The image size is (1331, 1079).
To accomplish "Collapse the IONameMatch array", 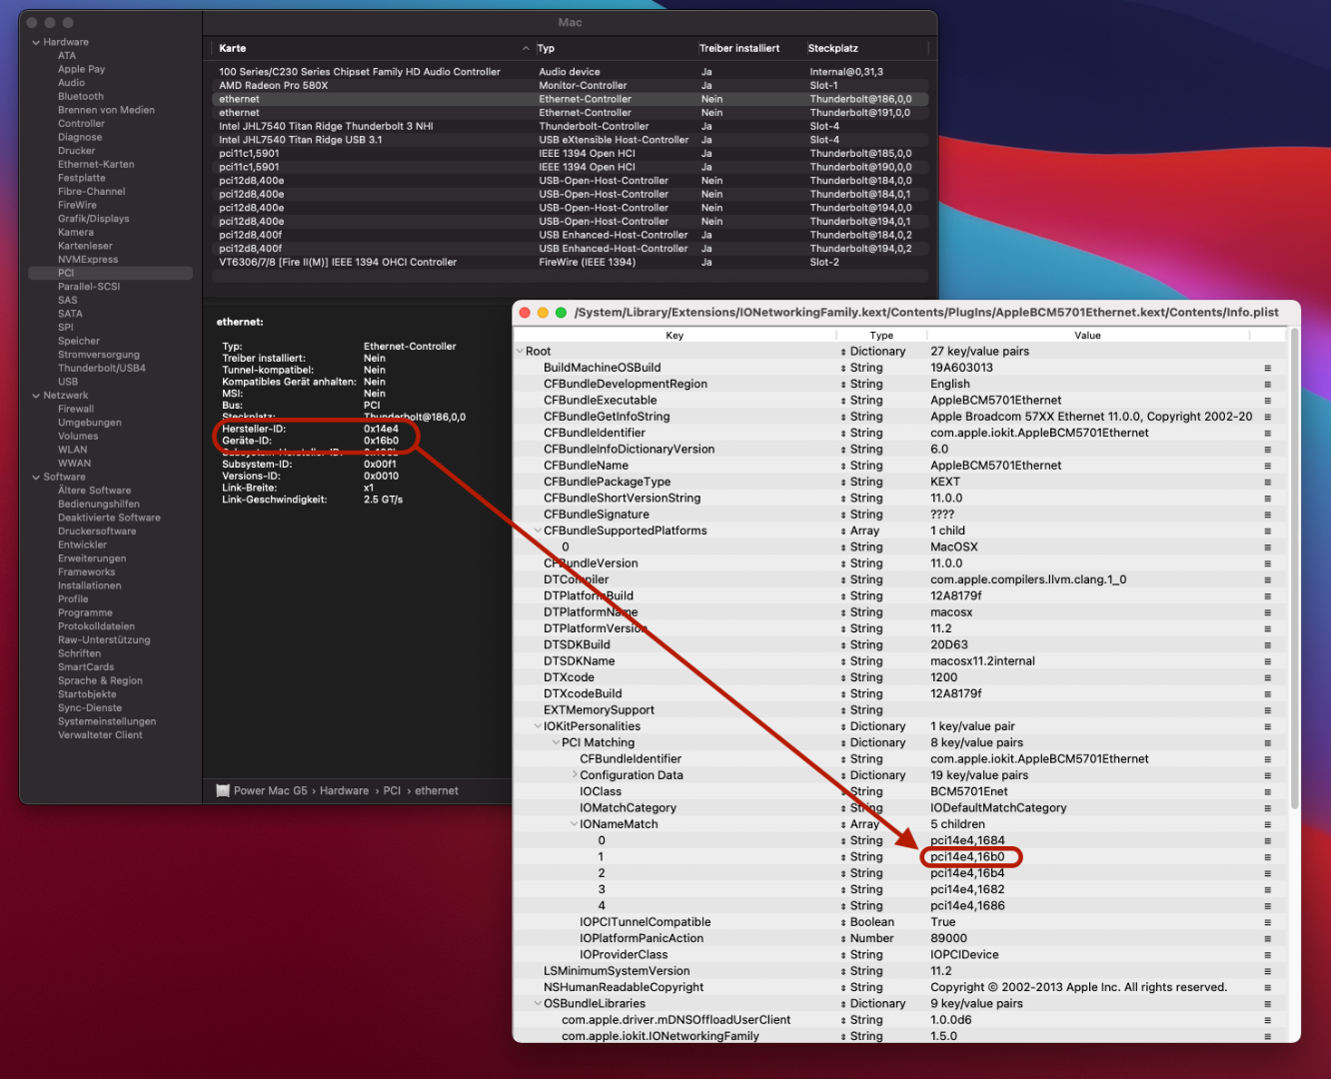I will coord(575,824).
